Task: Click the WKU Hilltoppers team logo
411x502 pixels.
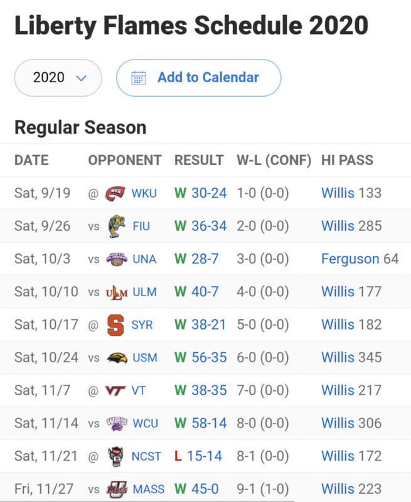Action: point(115,193)
